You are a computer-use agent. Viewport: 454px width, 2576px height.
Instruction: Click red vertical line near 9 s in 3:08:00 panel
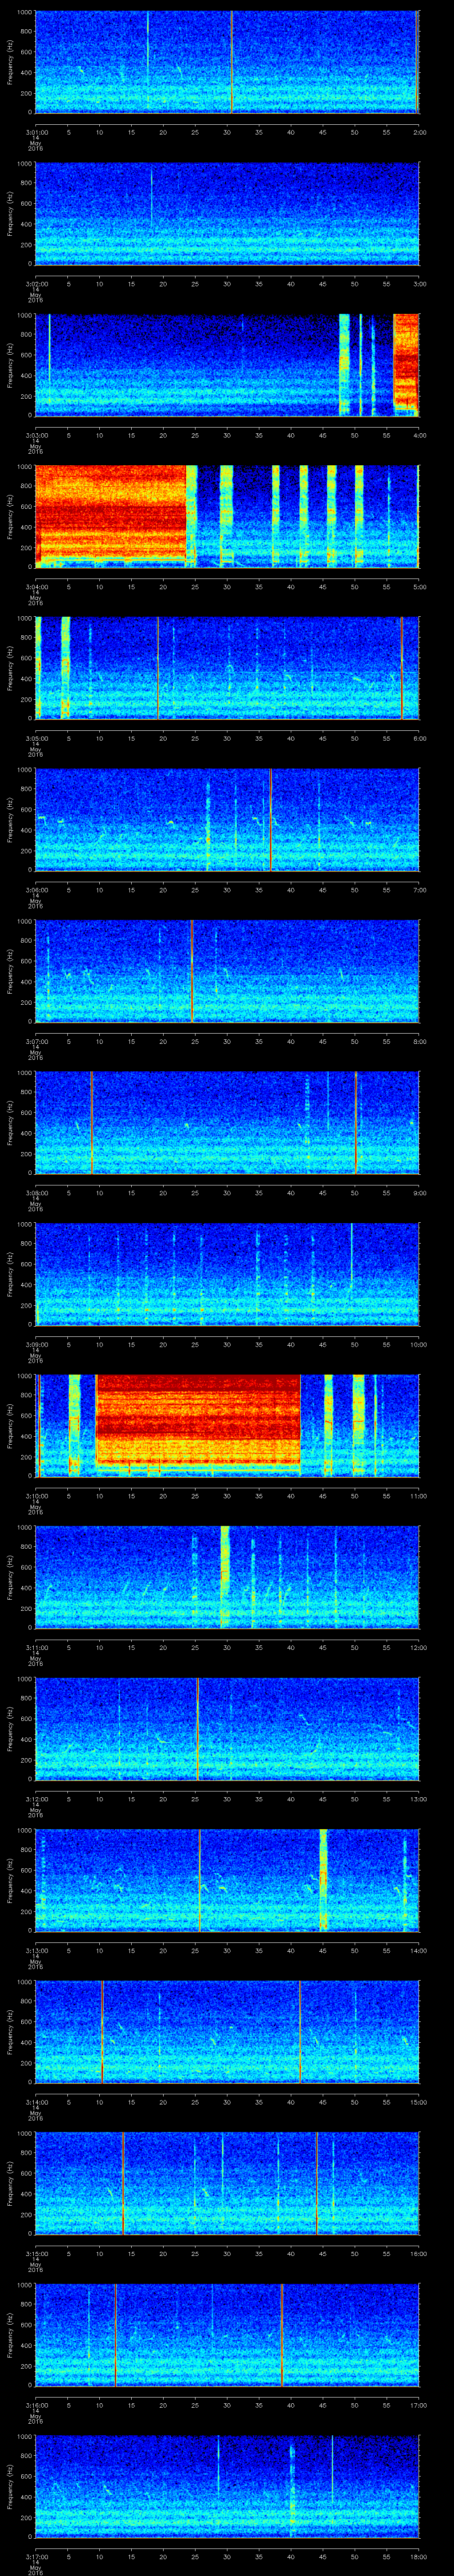(92, 1123)
